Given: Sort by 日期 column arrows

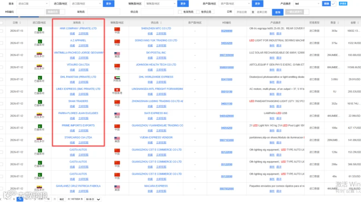Looking at the screenshot, I should pos(20,22).
